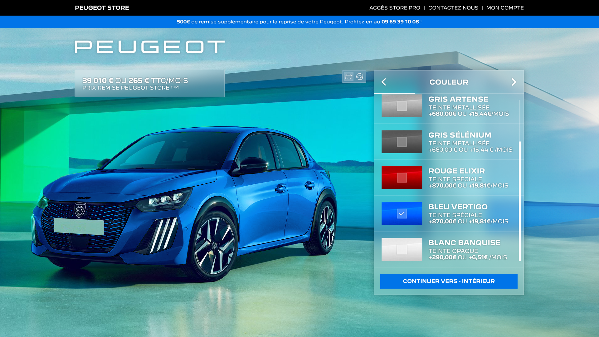Check the Rouge Elixir color checkbox
This screenshot has width=599, height=337.
(402, 178)
